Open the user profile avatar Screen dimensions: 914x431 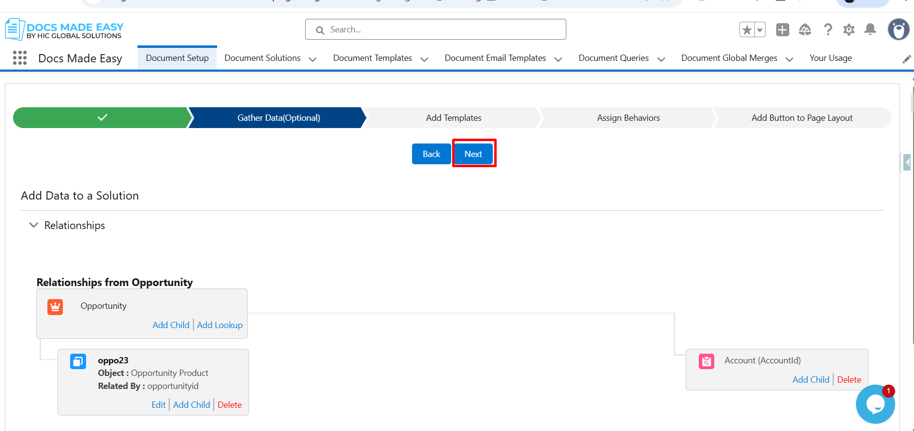click(898, 30)
